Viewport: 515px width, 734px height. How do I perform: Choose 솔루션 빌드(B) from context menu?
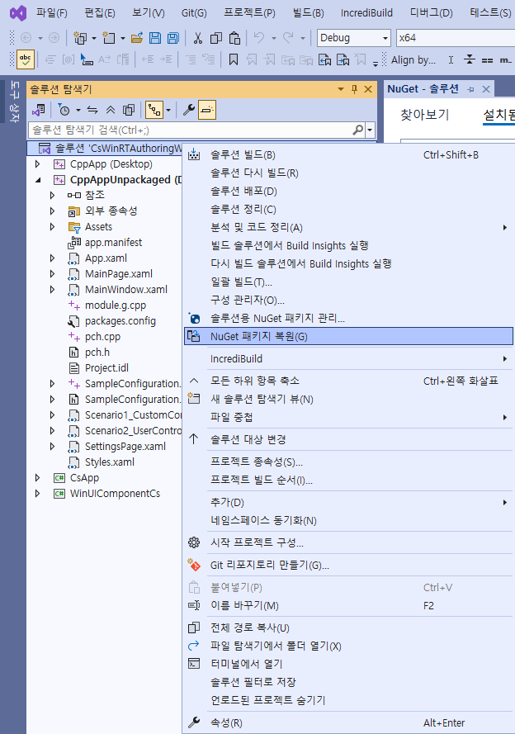click(348, 155)
